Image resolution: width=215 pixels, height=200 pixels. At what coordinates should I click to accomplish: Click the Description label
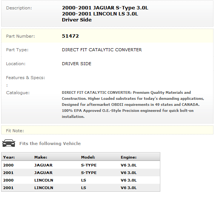(x=19, y=8)
